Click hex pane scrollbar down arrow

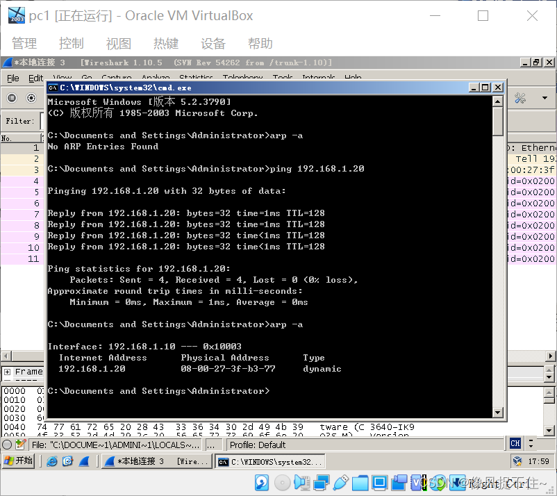[549, 431]
